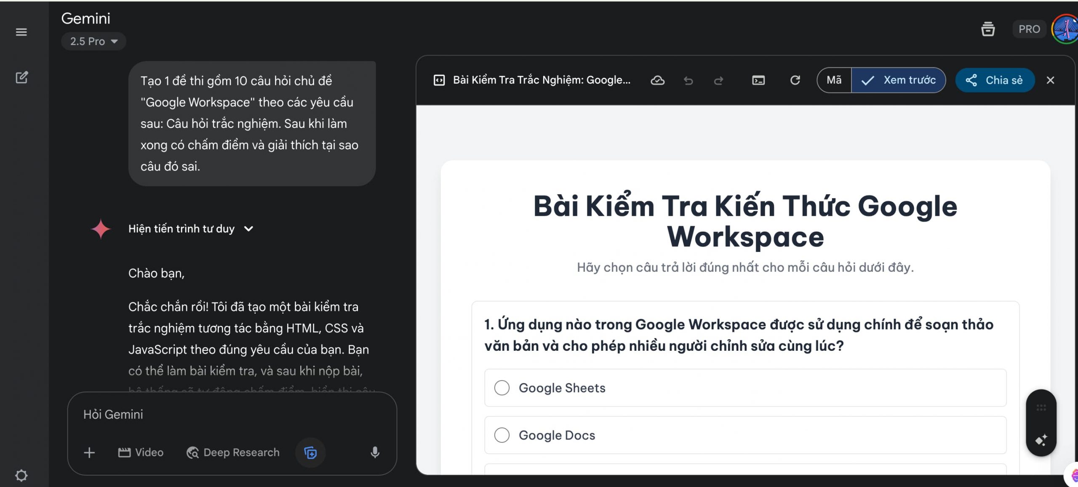Close the canvas panel
1078x487 pixels.
[x=1050, y=80]
